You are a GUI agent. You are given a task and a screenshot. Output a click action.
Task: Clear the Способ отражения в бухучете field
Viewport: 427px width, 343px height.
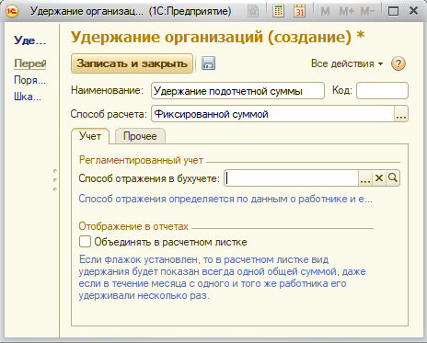[379, 178]
